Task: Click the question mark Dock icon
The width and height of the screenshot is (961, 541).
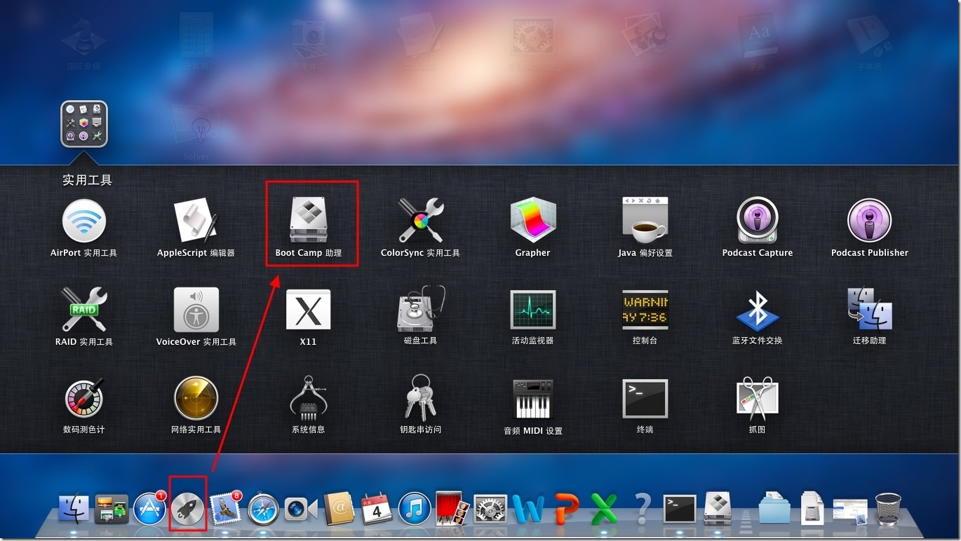Action: pyautogui.click(x=643, y=508)
